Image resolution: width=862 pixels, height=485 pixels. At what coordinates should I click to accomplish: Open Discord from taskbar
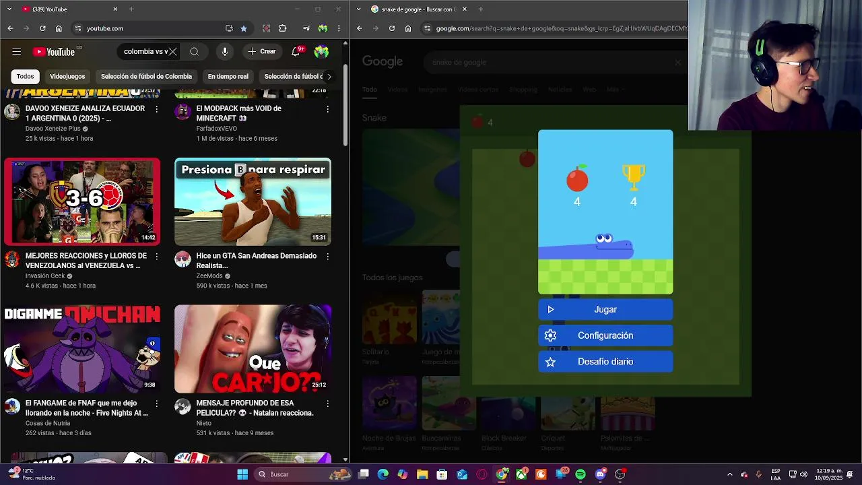[600, 474]
